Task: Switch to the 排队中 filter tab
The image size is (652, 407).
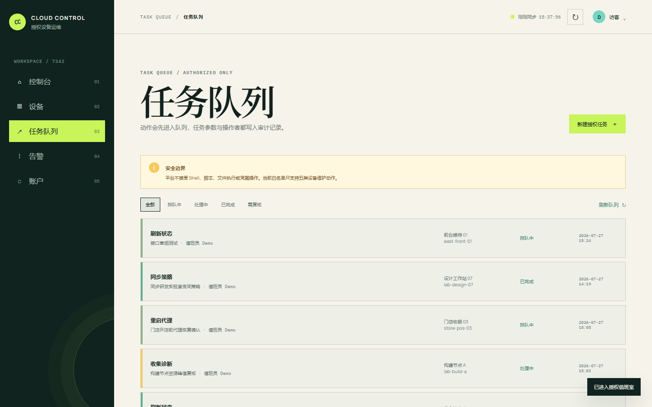Action: (x=174, y=205)
